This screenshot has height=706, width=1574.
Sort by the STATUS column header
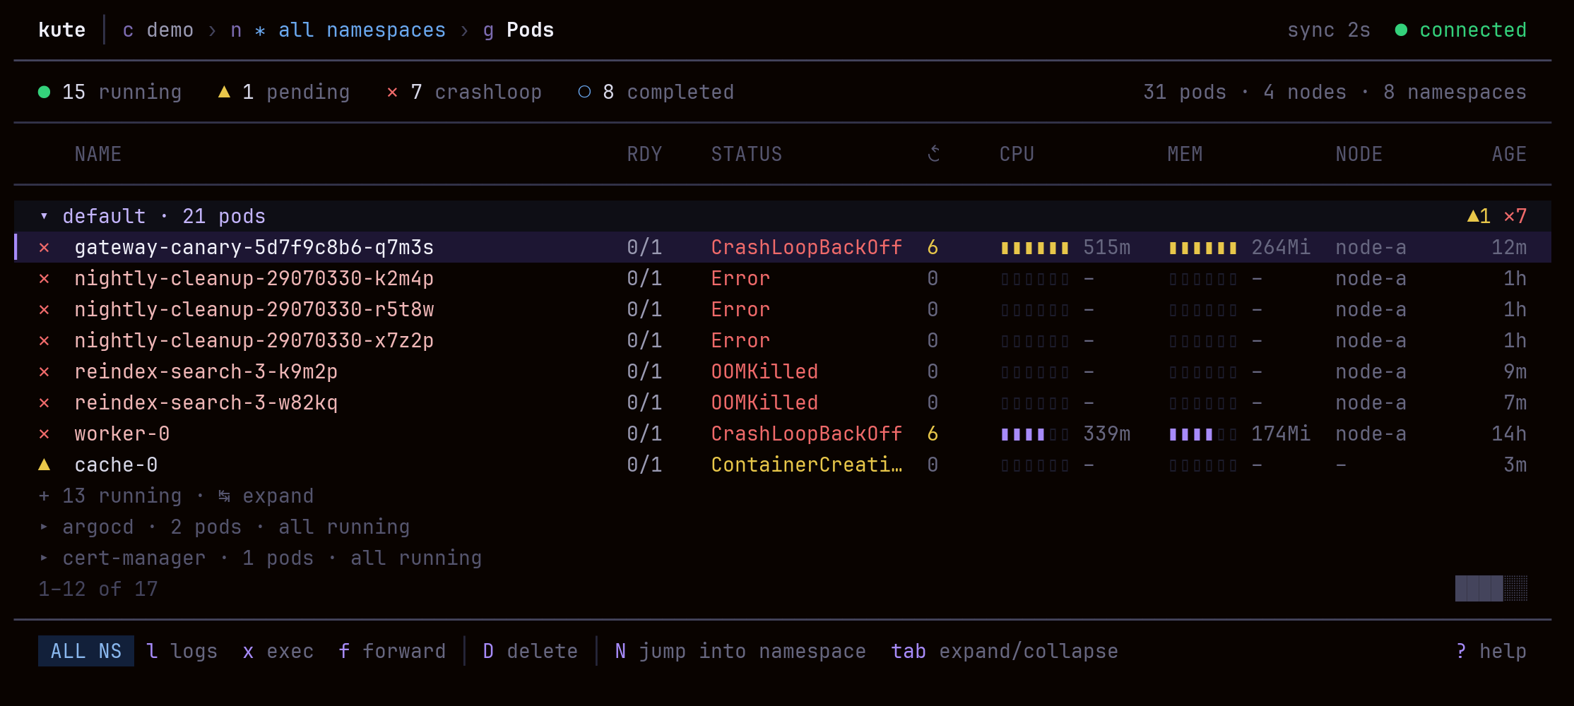click(747, 154)
